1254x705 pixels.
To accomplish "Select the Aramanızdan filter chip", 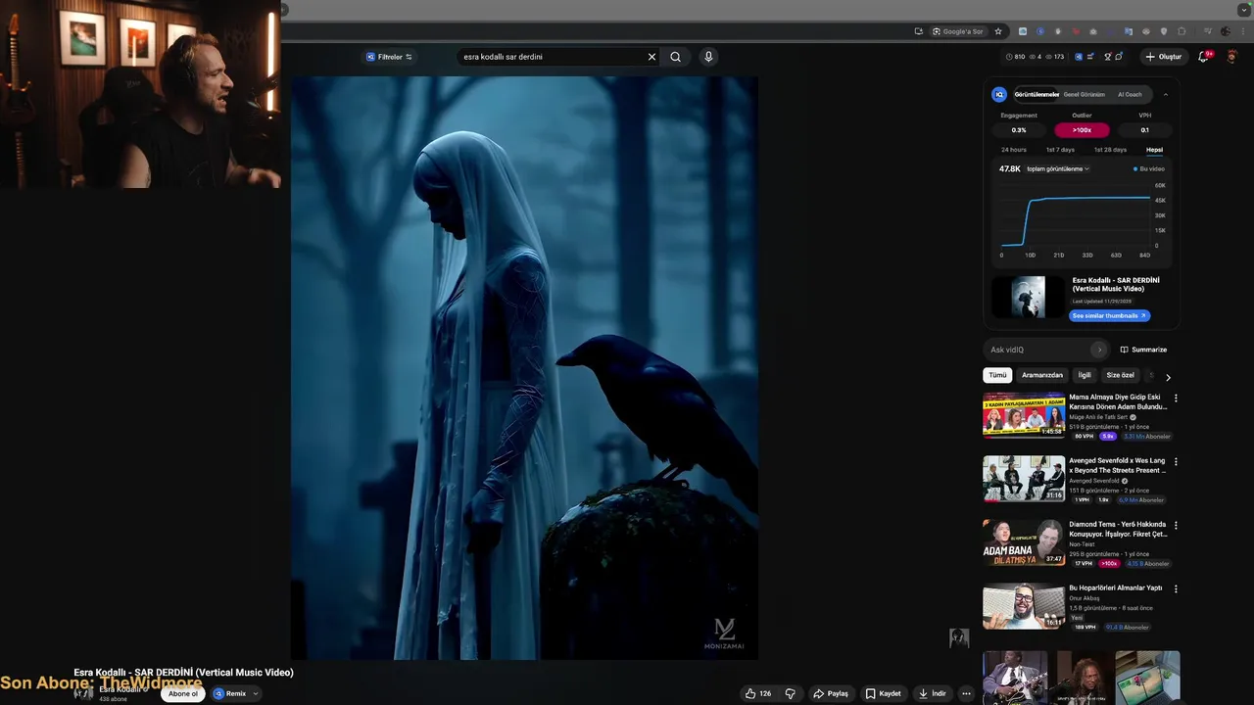I will pos(1042,375).
